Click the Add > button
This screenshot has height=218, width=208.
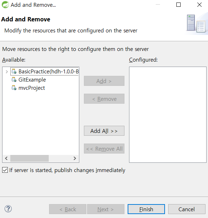point(104,81)
